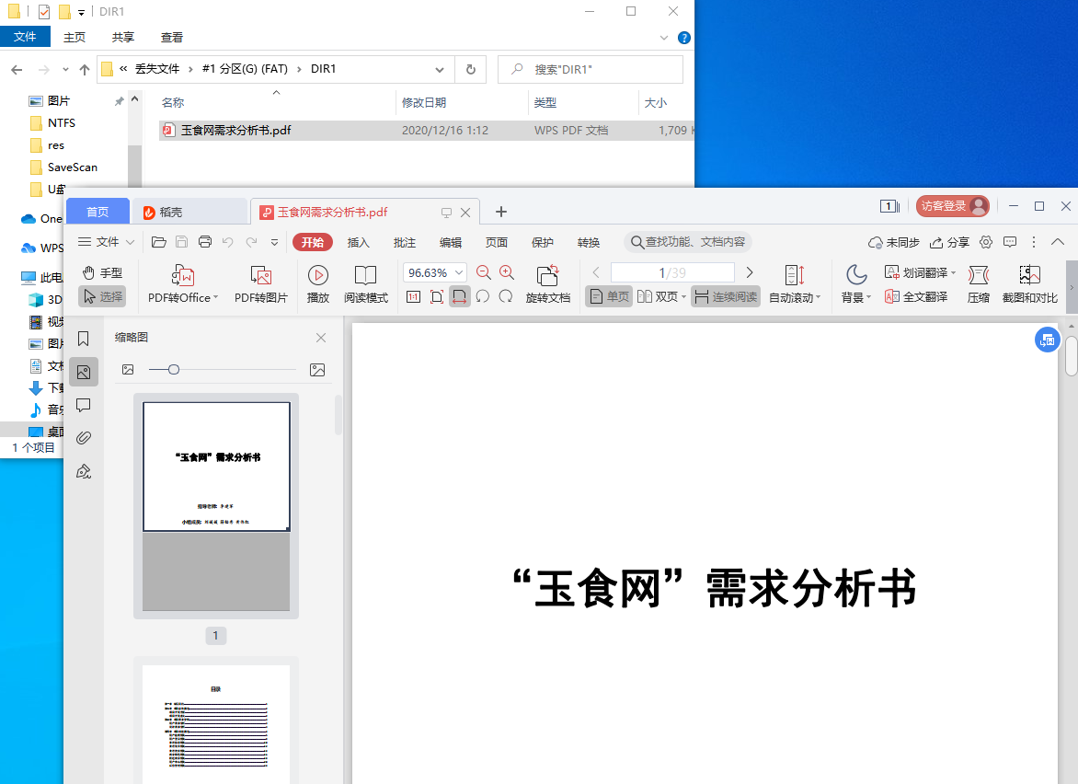The image size is (1078, 784).
Task: Enter 阅读模式 reading mode
Action: click(367, 283)
